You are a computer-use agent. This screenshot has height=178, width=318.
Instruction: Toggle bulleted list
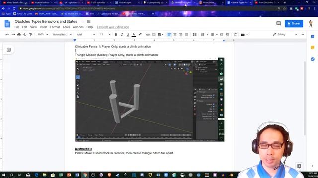[212, 35]
